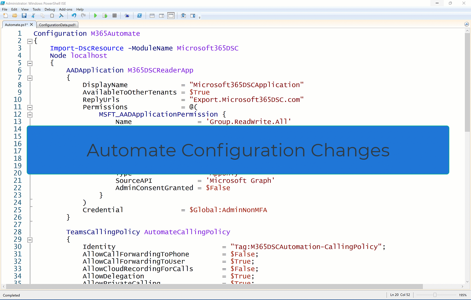
Task: Toggle Show Script Pane Maximized
Action: click(x=171, y=16)
